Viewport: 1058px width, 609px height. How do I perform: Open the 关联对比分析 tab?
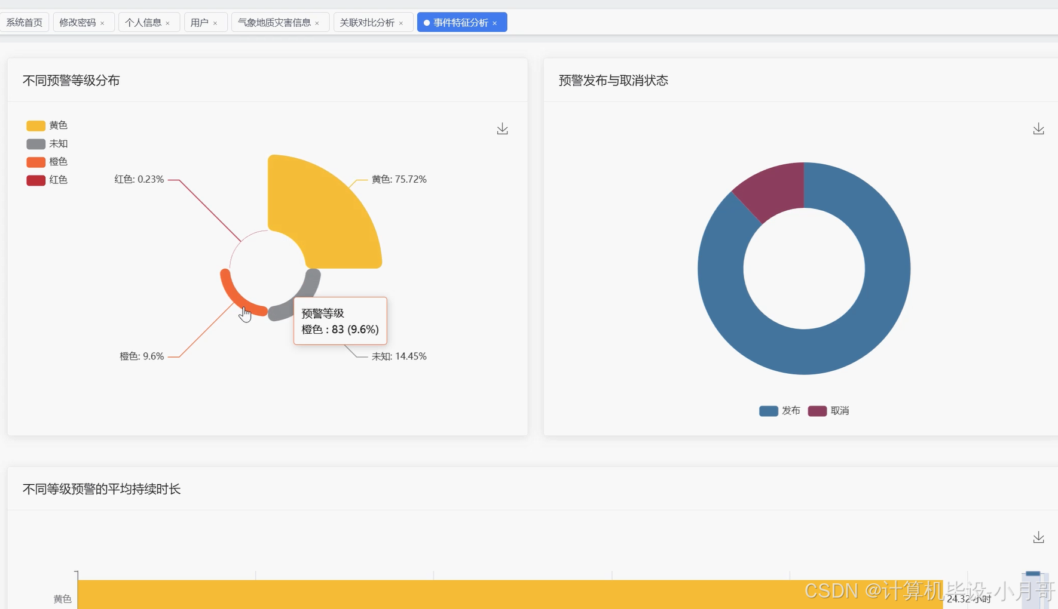click(x=367, y=22)
